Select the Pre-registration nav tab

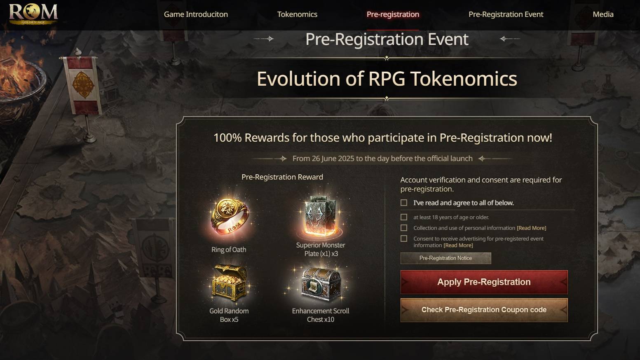pos(393,14)
